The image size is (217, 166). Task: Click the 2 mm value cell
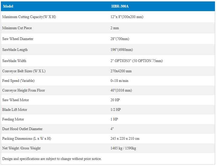[115, 28]
